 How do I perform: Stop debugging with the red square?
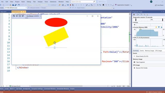pos(70,5)
